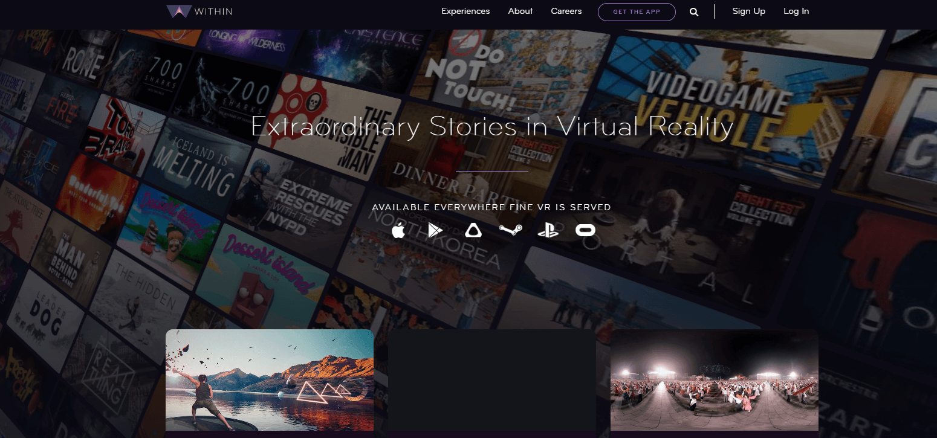Viewport: 937px width, 438px height.
Task: Click the Google Play icon
Action: [435, 230]
